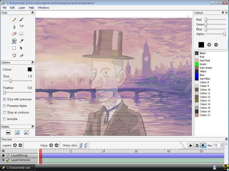The image size is (229, 171).
Task: Increase the Fps value stepper
Action: click(x=222, y=144)
